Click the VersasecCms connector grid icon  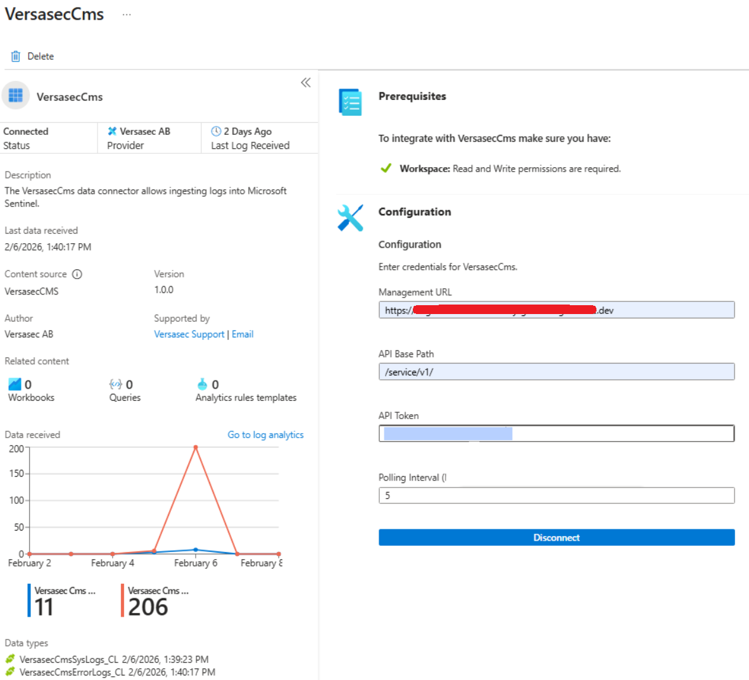16,96
